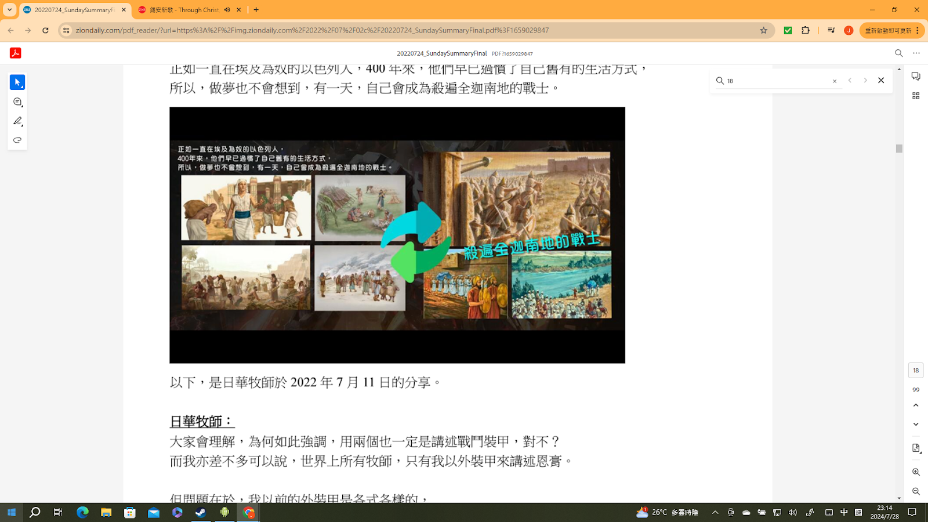Viewport: 928px width, 522px height.
Task: Open a new browser tab
Action: tap(256, 10)
